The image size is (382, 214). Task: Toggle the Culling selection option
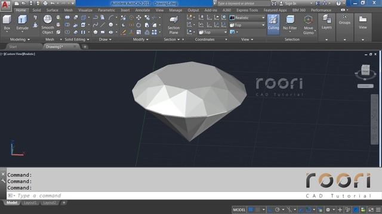click(273, 24)
